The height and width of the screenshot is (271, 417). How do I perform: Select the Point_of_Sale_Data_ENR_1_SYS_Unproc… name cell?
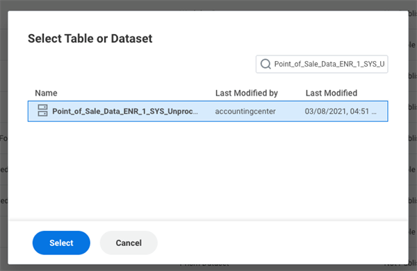coord(125,111)
